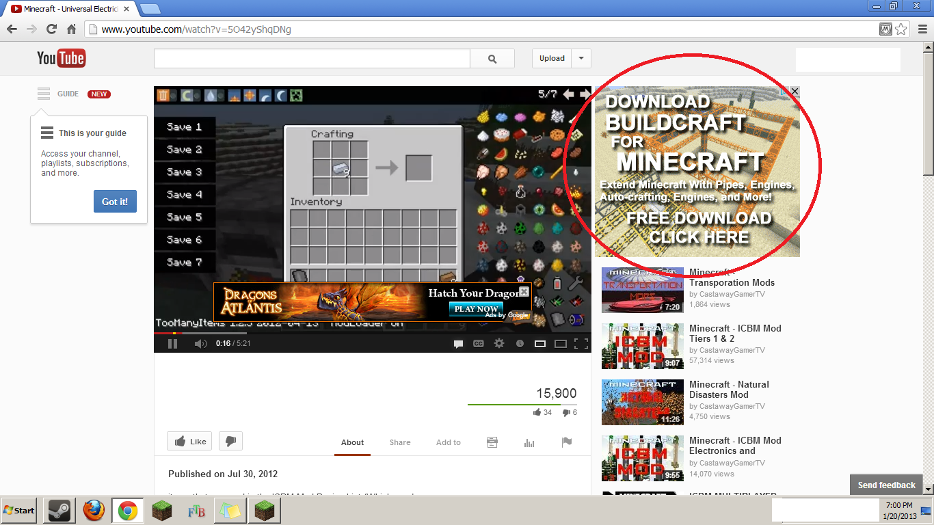
Task: Open the dropdown arrow beside Upload
Action: click(581, 58)
